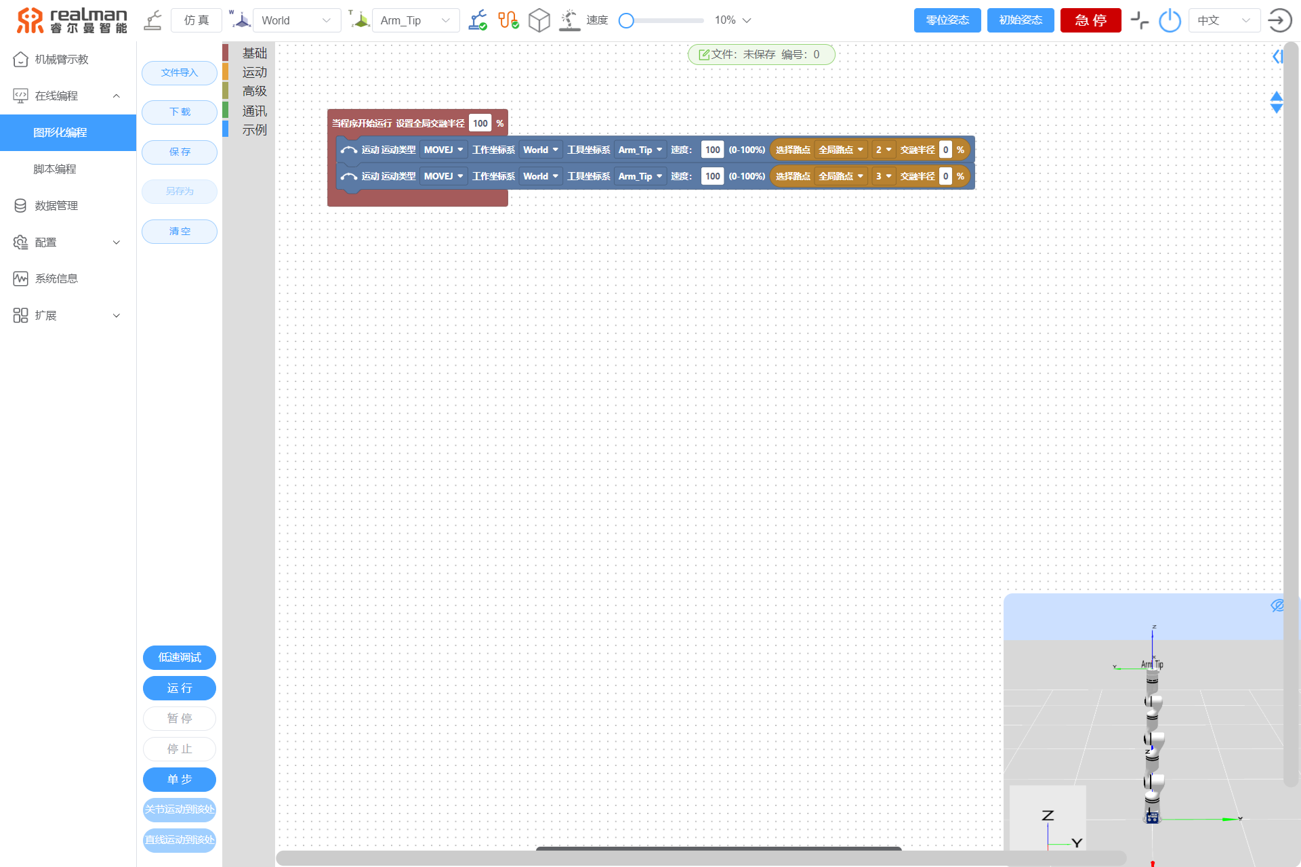Click the 低速调试 slow debug button

180,658
